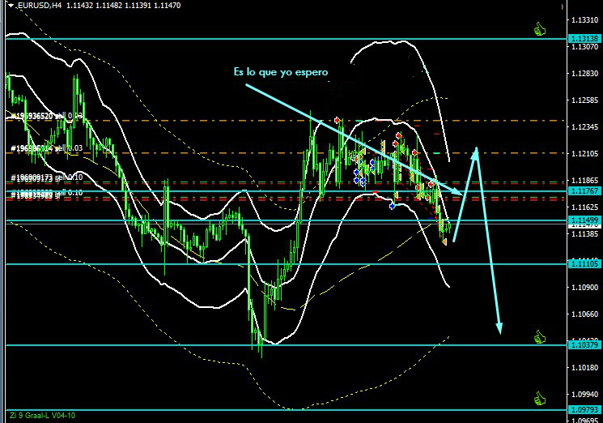
Task: Select the #196909173 sell 0.10 order label
Action: tap(45, 177)
